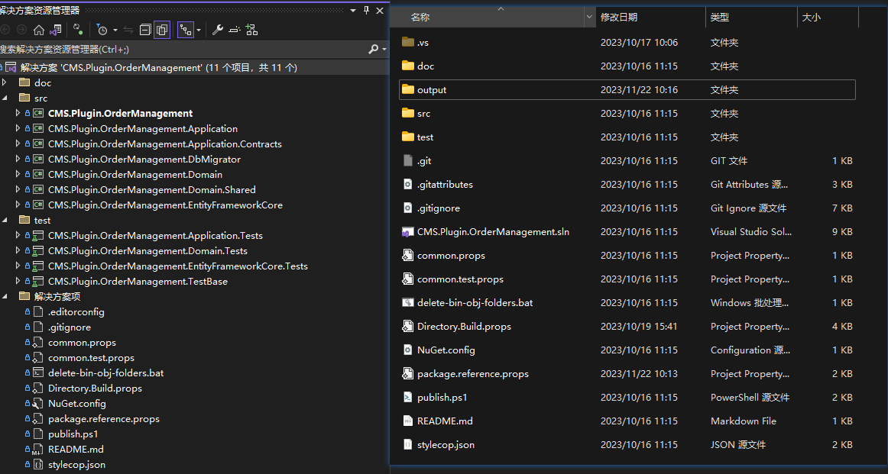The image size is (888, 474).
Task: Click the preview selected items icon
Action: coord(235,30)
